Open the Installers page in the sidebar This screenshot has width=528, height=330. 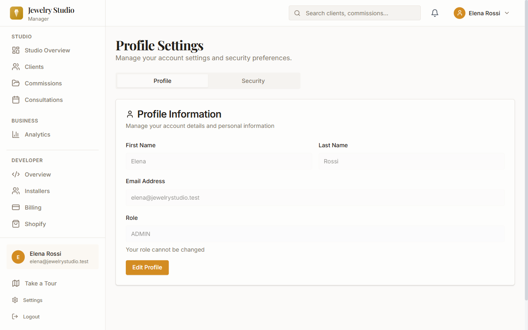pos(37,191)
